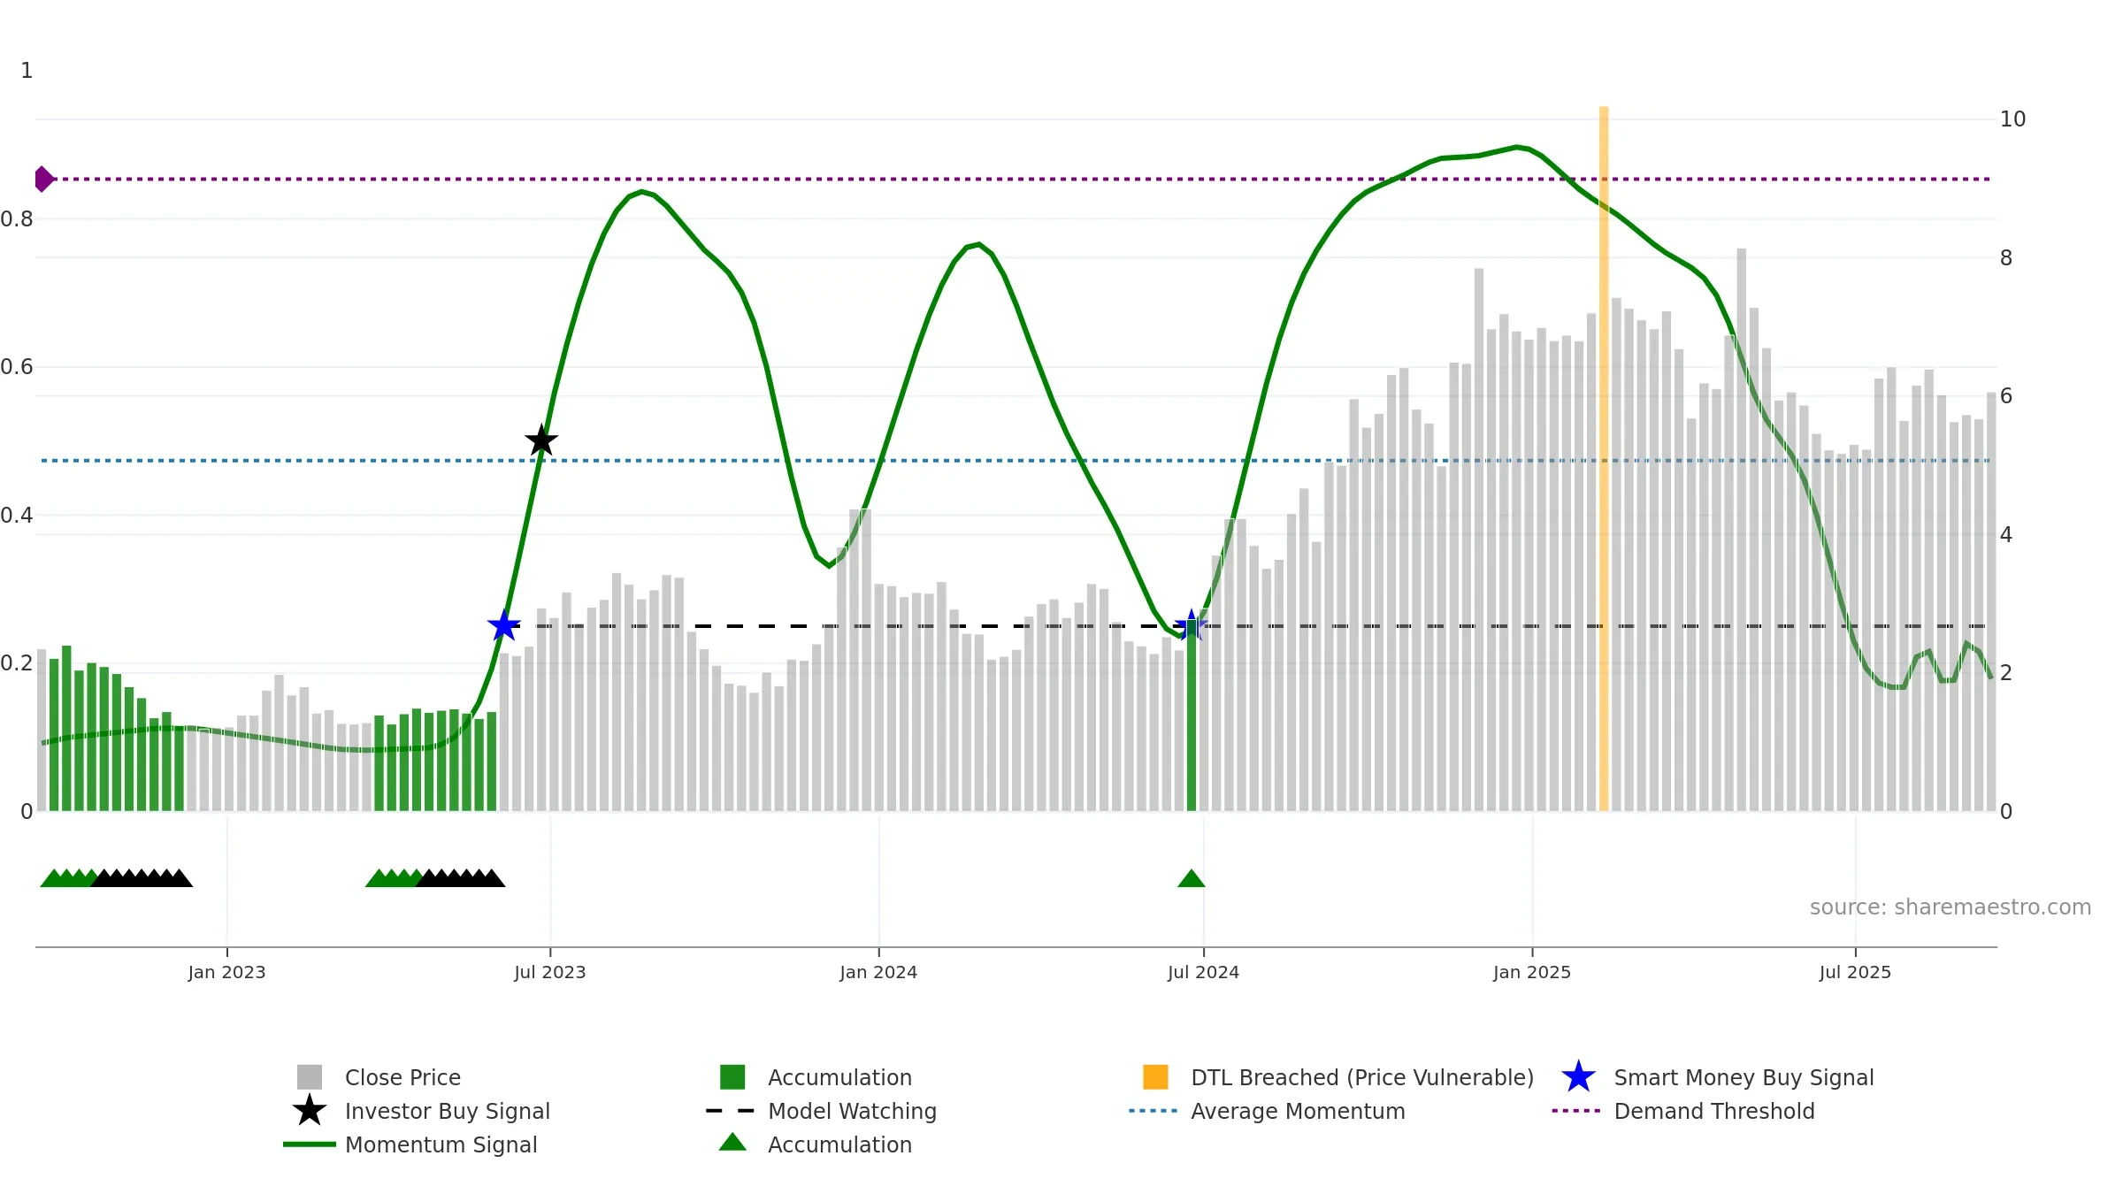The width and height of the screenshot is (2123, 1194).
Task: Click the green square Accumulation legend swatch
Action: pyautogui.click(x=732, y=1077)
